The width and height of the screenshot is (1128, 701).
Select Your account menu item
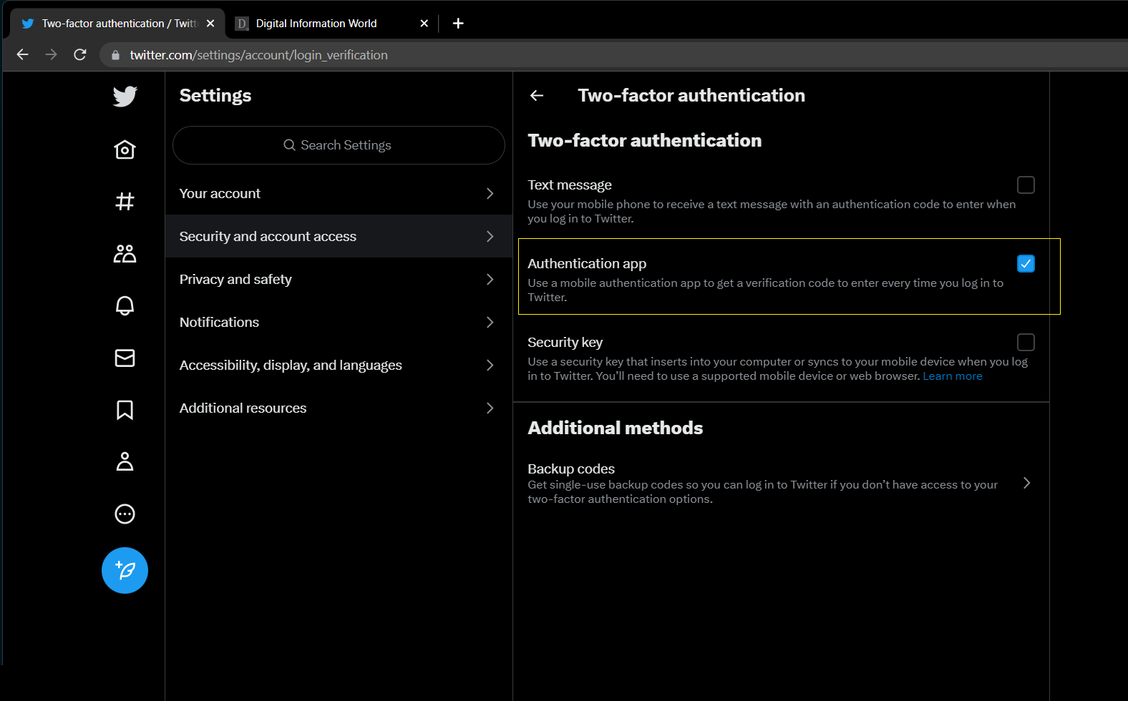coord(339,193)
